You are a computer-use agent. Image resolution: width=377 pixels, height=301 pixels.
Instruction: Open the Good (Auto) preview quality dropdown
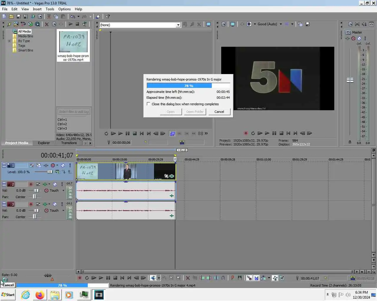[x=281, y=24]
